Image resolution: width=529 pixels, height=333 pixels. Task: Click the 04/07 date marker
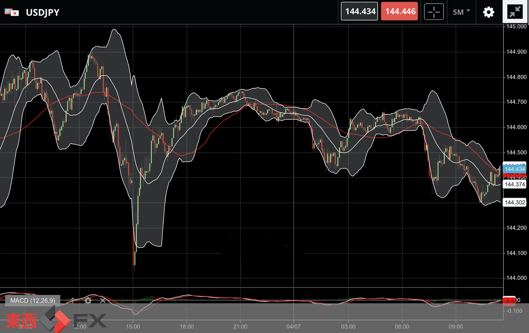click(294, 327)
